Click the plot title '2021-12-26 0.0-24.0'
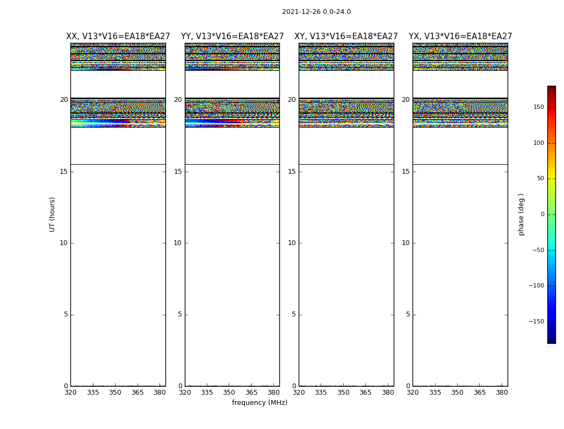Screen dimensions: 564x429 (316, 11)
